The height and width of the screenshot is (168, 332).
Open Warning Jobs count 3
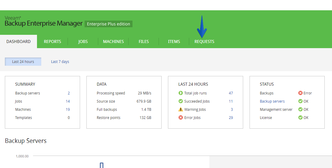click(x=232, y=110)
